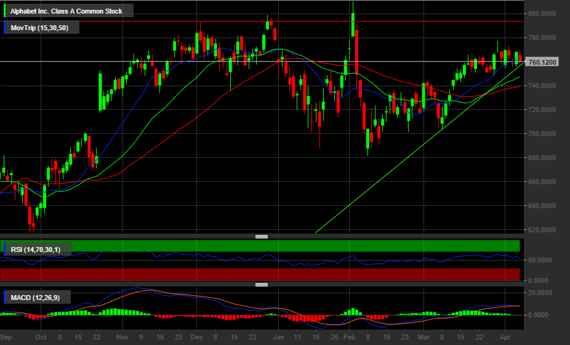Click the RSI 50.0000 axis label
Screen dimensions: 570x345
click(540, 260)
